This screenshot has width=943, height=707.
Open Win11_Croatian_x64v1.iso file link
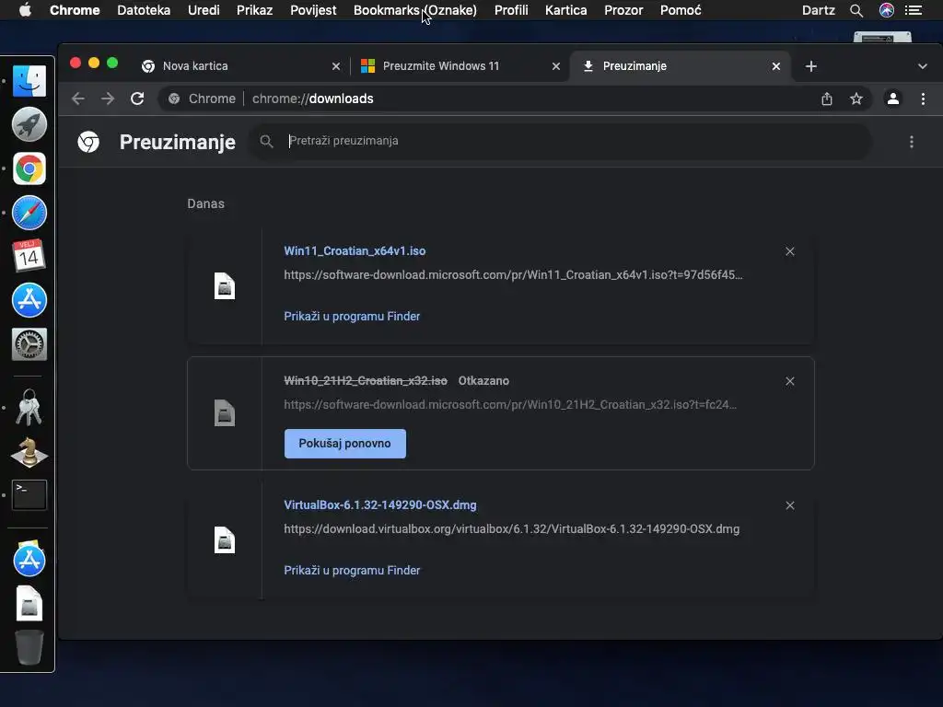pos(355,250)
